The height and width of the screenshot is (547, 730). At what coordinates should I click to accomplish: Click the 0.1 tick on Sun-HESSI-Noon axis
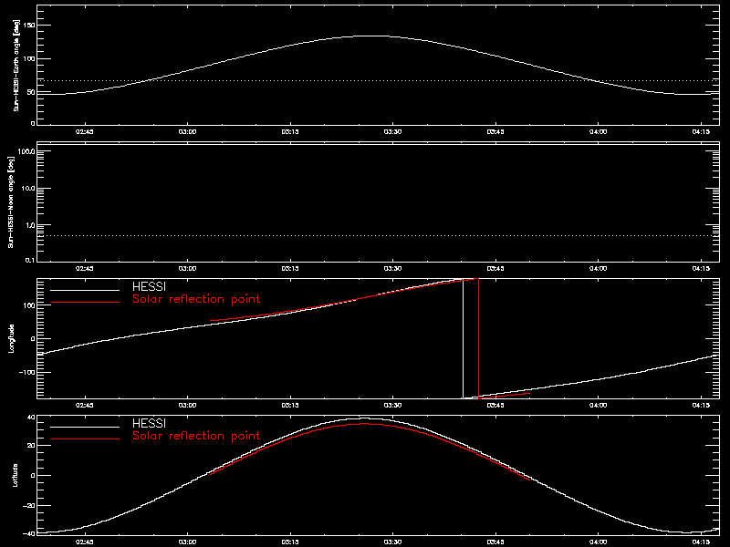click(x=29, y=261)
